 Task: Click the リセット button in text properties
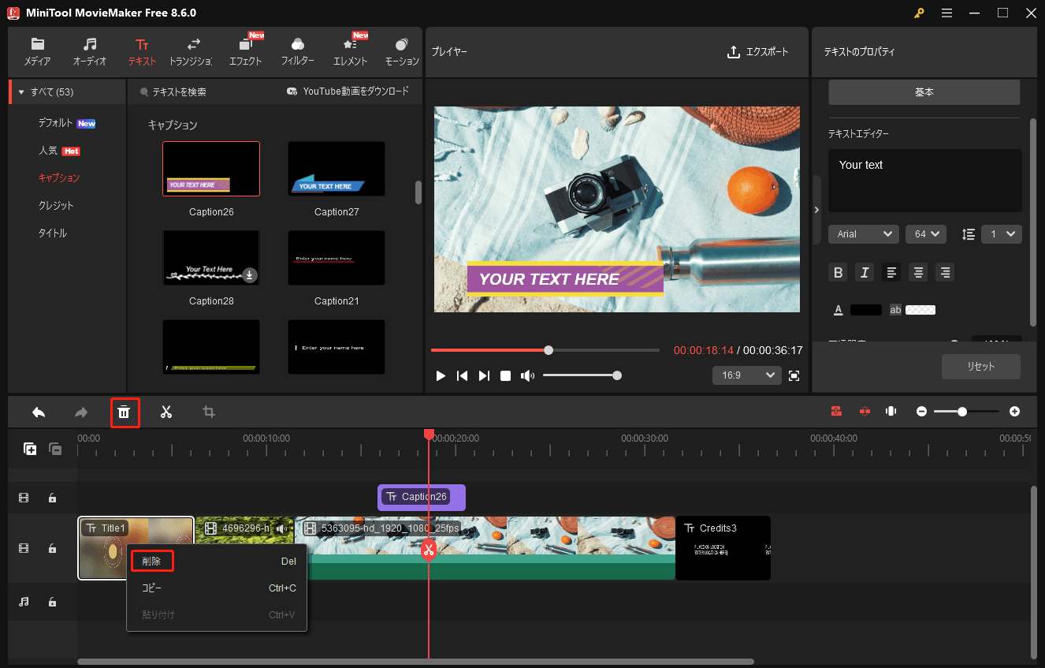click(x=980, y=366)
